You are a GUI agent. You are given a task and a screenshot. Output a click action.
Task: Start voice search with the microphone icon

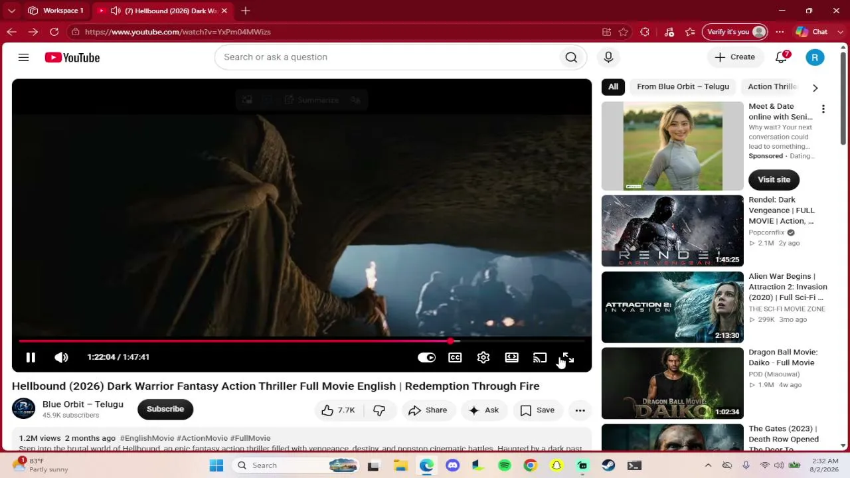pos(608,57)
